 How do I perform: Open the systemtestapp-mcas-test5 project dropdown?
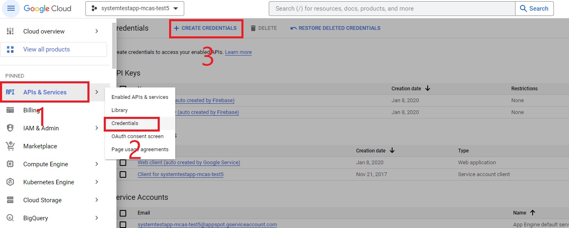[135, 9]
